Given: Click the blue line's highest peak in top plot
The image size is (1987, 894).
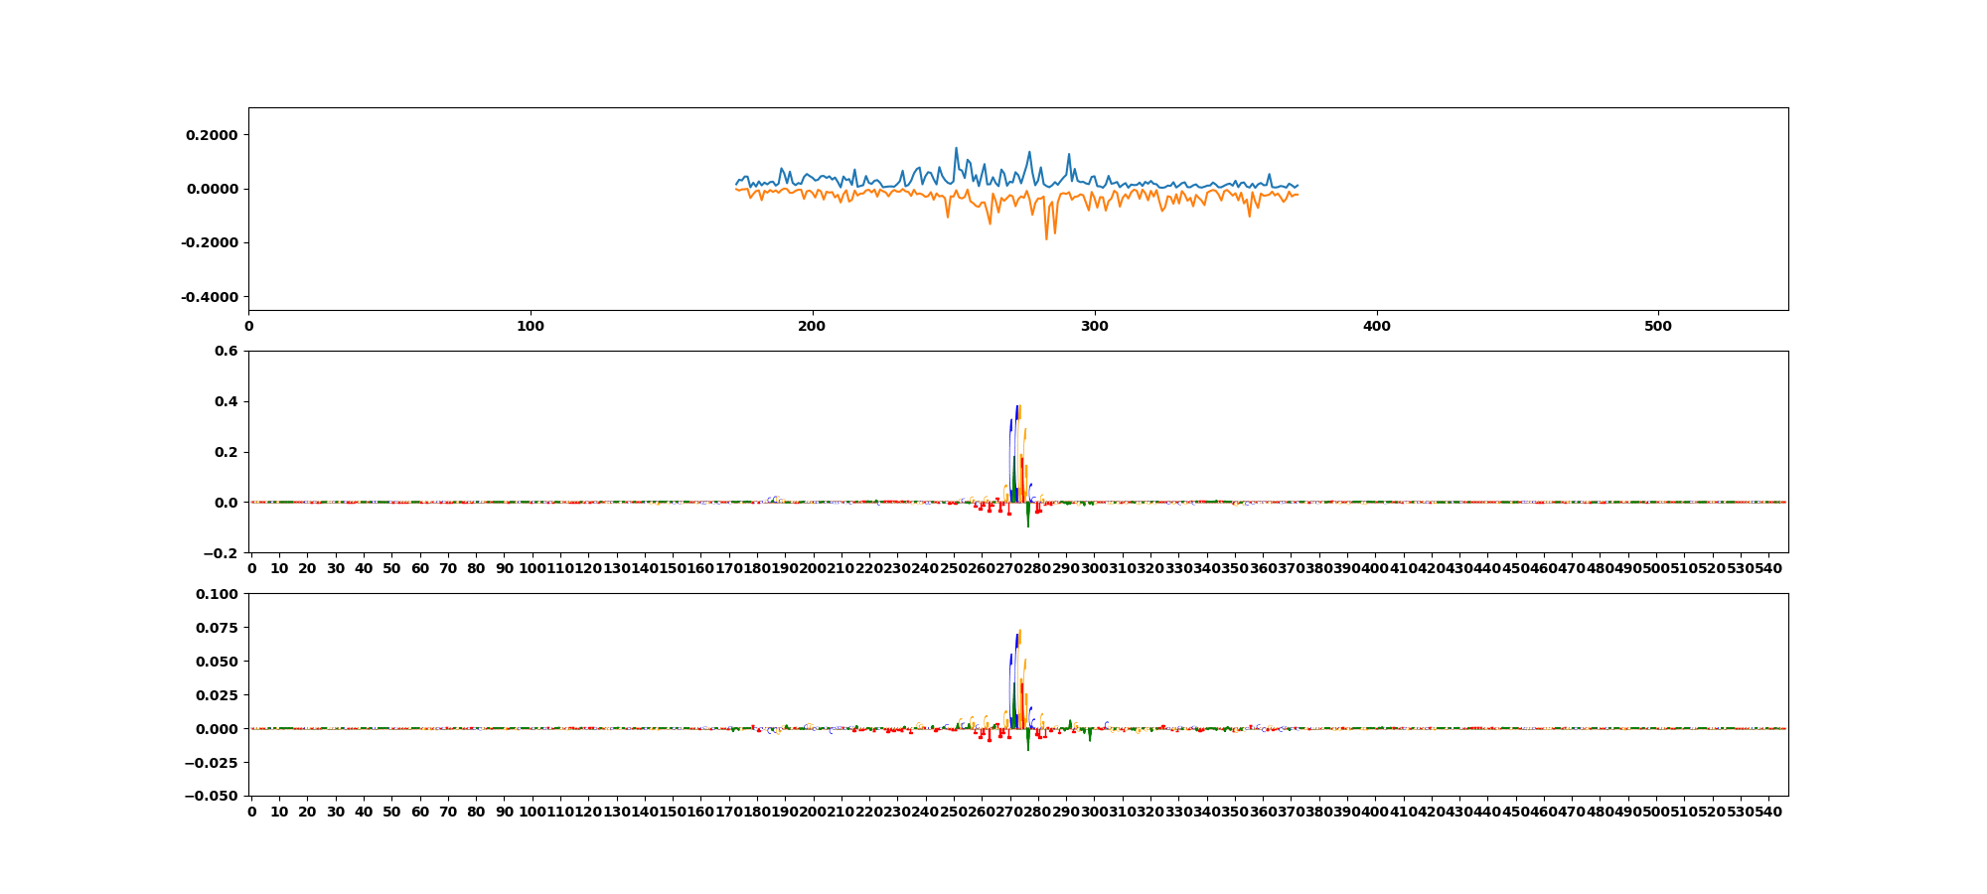Looking at the screenshot, I should pyautogui.click(x=957, y=149).
